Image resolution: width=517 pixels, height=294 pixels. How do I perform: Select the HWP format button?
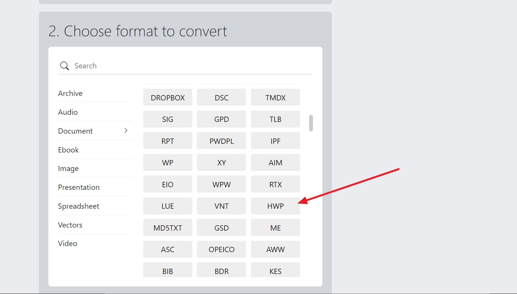pos(275,206)
